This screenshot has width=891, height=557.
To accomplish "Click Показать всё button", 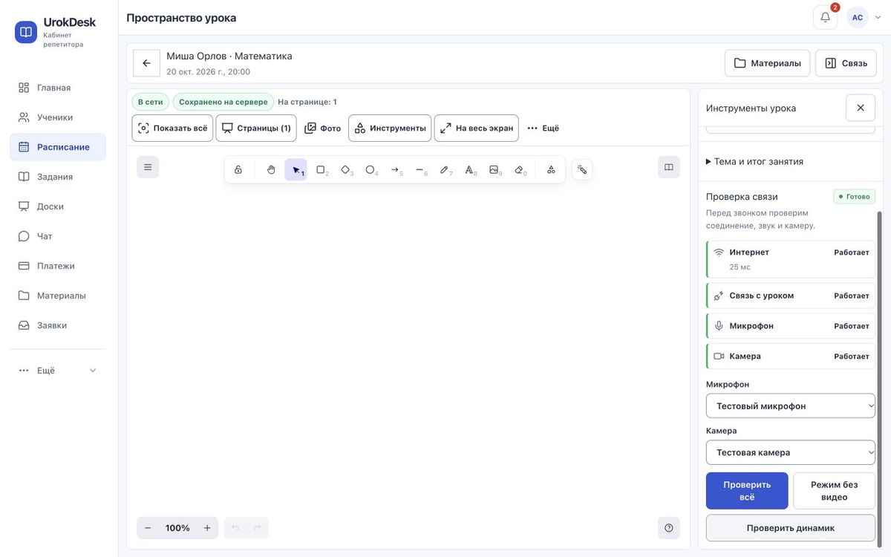I will tap(172, 128).
